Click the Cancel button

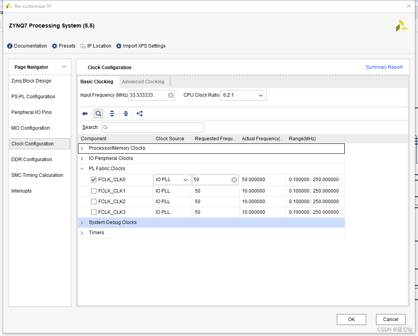(x=391, y=319)
